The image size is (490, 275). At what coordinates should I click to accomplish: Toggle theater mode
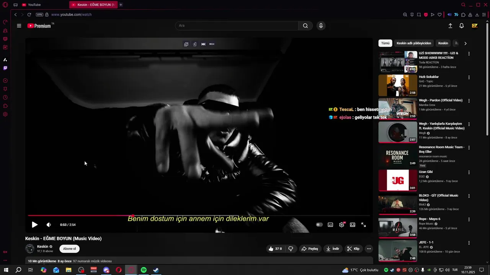click(353, 225)
